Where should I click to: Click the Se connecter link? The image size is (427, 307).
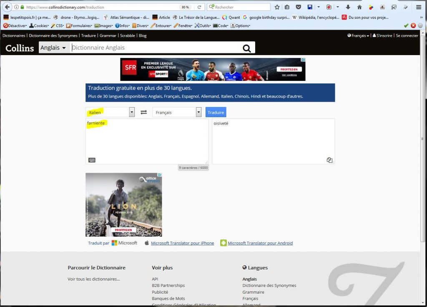coord(407,36)
